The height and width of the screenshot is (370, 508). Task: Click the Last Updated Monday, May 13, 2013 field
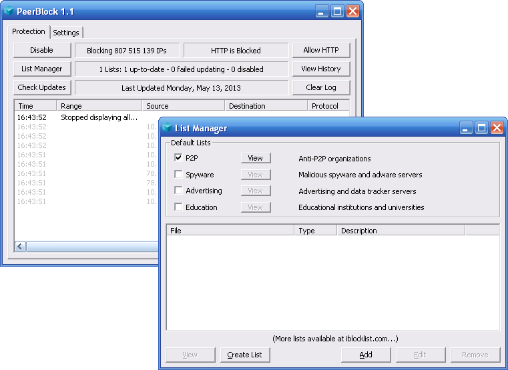coord(182,88)
